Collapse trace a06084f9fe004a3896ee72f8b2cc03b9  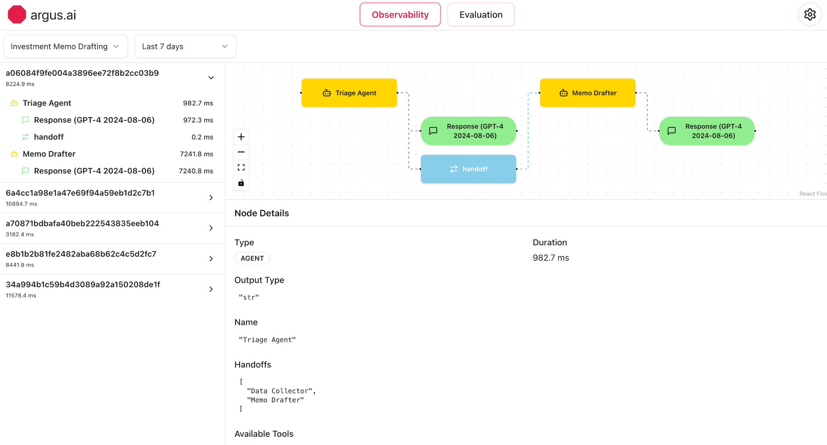click(211, 77)
